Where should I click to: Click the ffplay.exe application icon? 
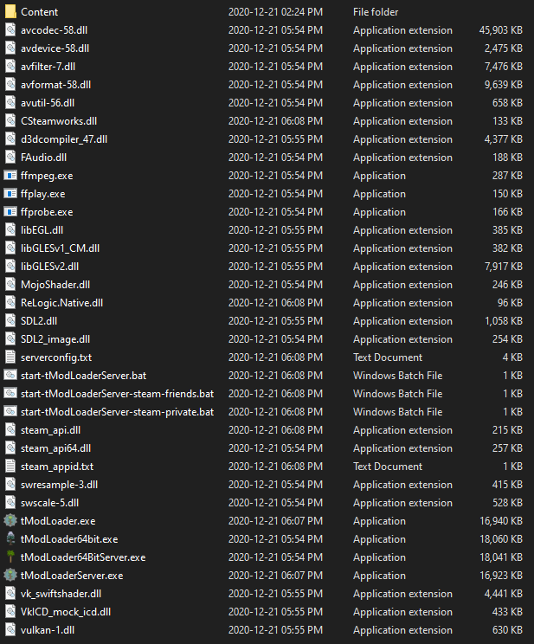[10, 193]
